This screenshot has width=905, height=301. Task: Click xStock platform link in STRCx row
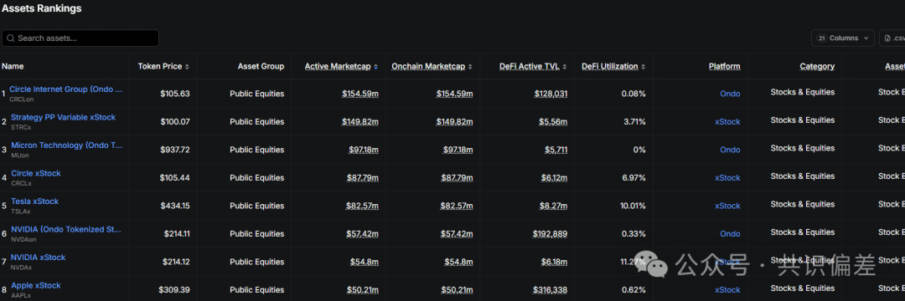pos(727,122)
